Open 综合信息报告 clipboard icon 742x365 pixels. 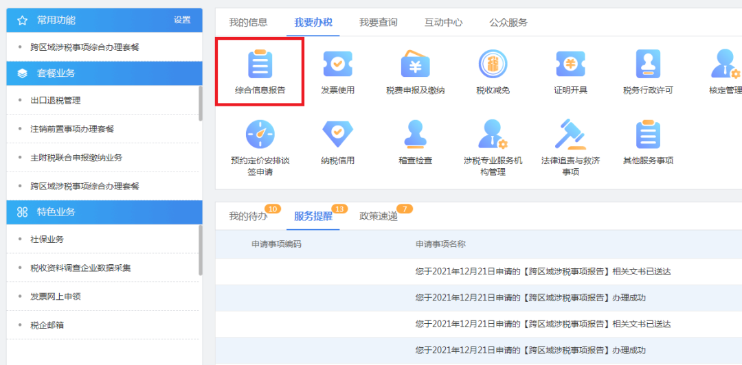pyautogui.click(x=260, y=64)
